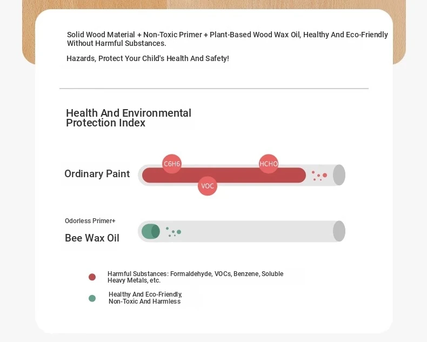Image resolution: width=427 pixels, height=342 pixels.
Task: Click the Bee Wax Oil label
Action: click(x=92, y=238)
